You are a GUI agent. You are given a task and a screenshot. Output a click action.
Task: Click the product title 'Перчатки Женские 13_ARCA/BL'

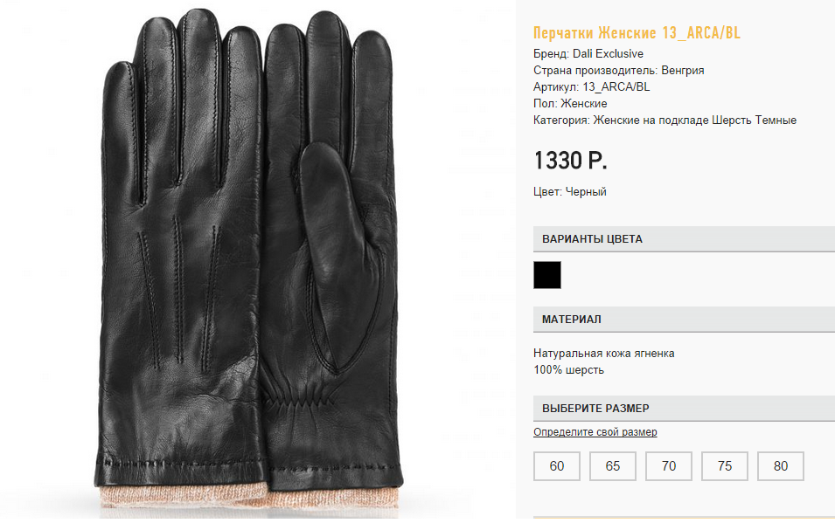click(637, 33)
